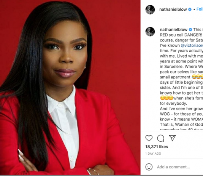Share the post via paper plane icon
The height and width of the screenshot is (176, 203).
172,138
